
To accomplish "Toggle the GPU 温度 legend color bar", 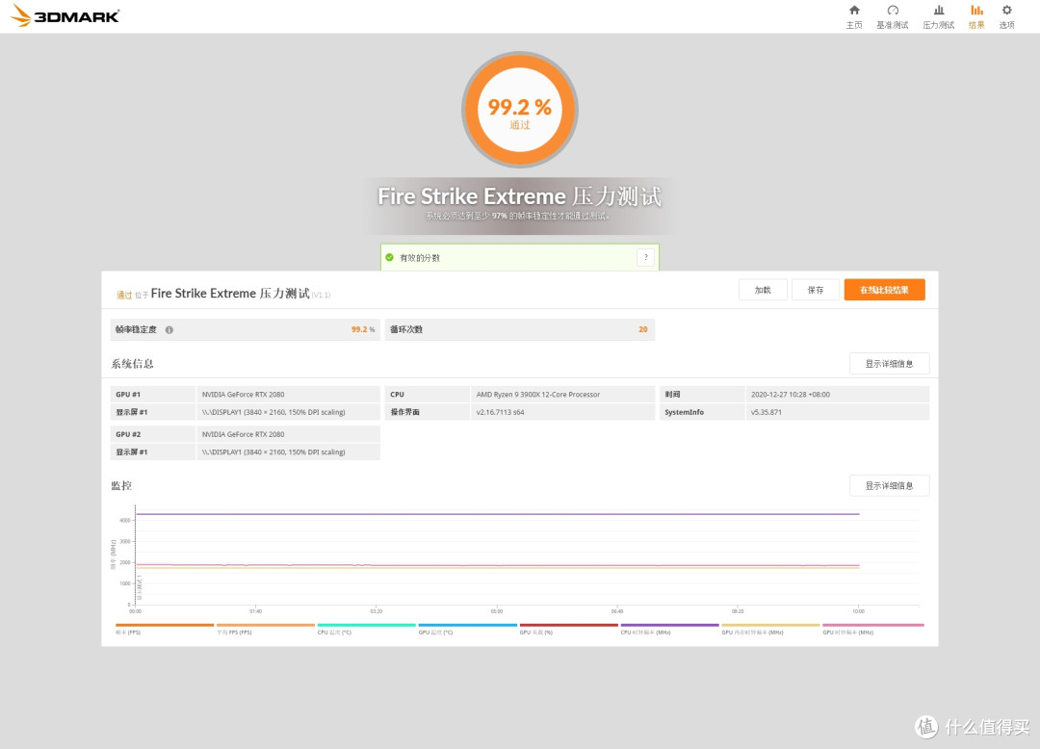I will (468, 625).
